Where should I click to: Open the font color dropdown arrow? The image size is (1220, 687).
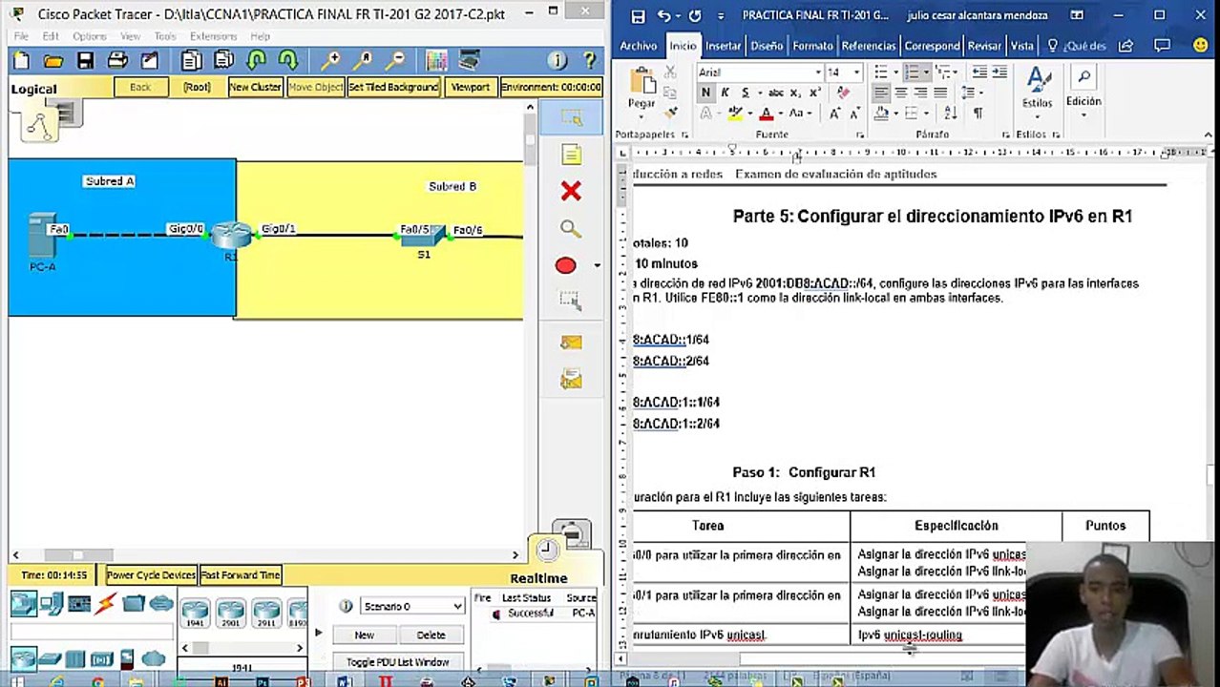tap(781, 114)
